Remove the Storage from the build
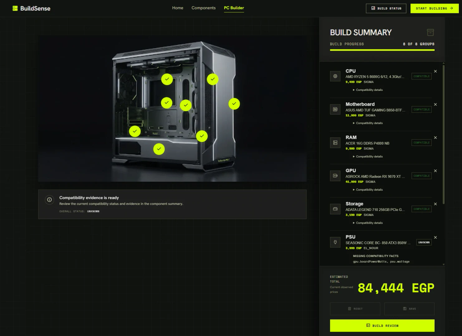This screenshot has width=462, height=336. (436, 204)
